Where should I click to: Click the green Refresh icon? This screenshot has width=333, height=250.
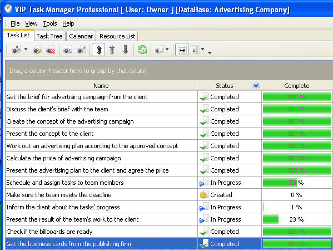142,50
